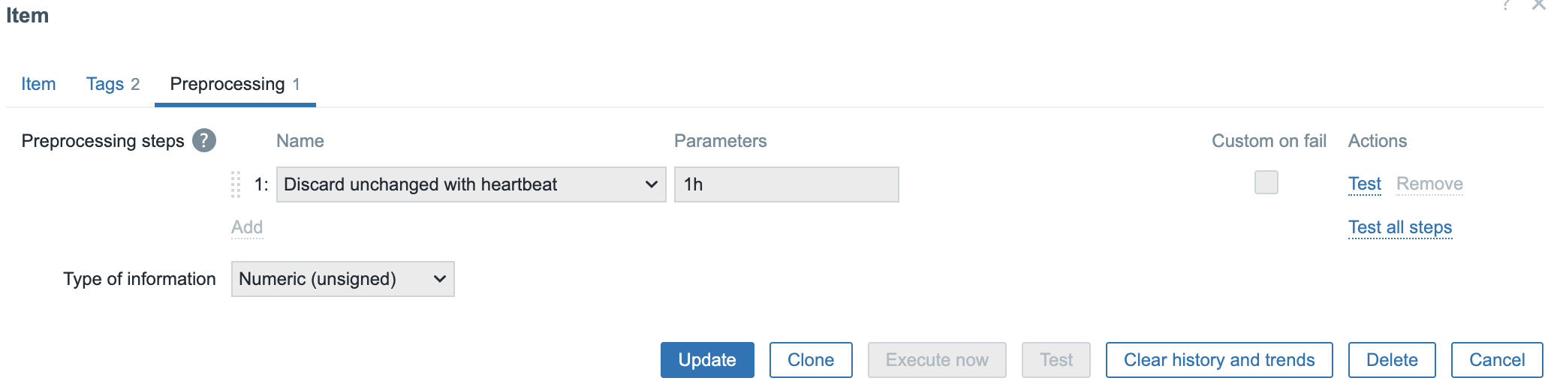Click the Test link for step 1
Image resolution: width=1551 pixels, height=390 pixels.
tap(1365, 184)
